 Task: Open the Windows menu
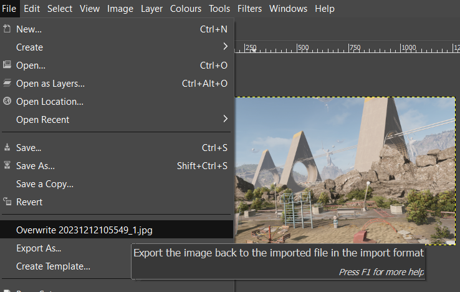click(288, 9)
